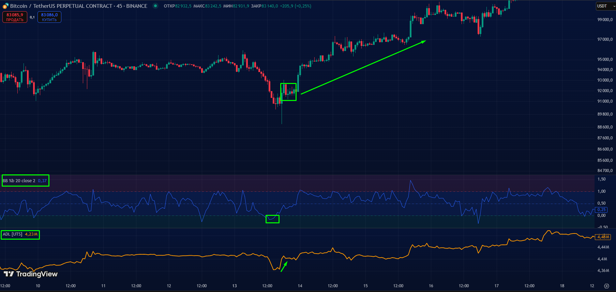Click date 16 on the time axis
Viewport: 616px width, 292px height.
coord(431,286)
